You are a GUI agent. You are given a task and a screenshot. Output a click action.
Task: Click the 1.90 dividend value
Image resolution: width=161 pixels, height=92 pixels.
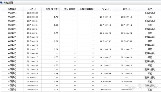pyautogui.click(x=56, y=41)
